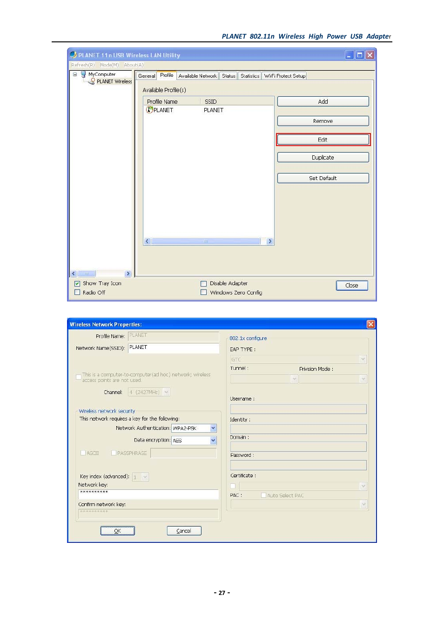Open the PAC selection dropdown
444x628 pixels.
363,504
